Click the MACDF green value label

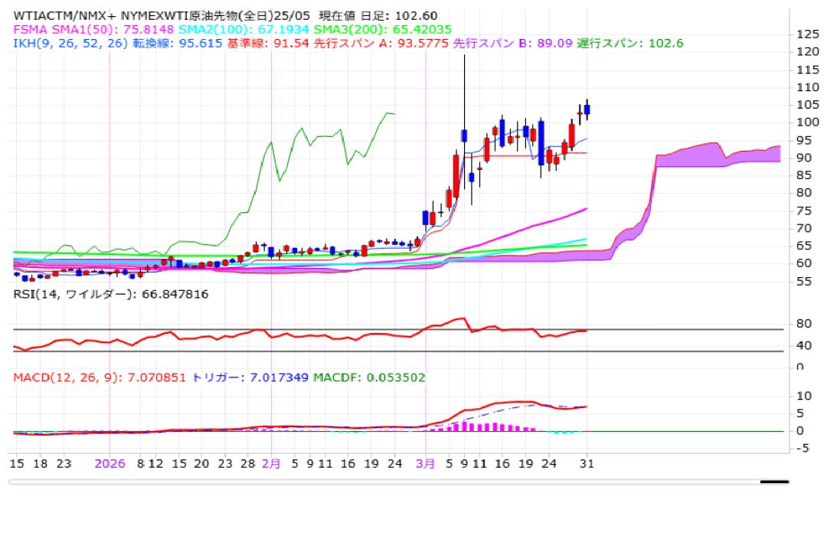coord(368,377)
